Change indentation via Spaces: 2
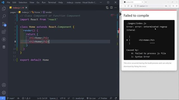Screen dimensions: 179x100 click(53, 98)
